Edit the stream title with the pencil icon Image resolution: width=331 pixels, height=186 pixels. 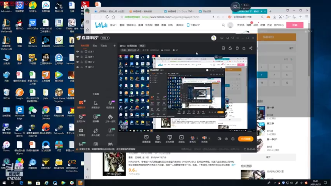coord(138,50)
